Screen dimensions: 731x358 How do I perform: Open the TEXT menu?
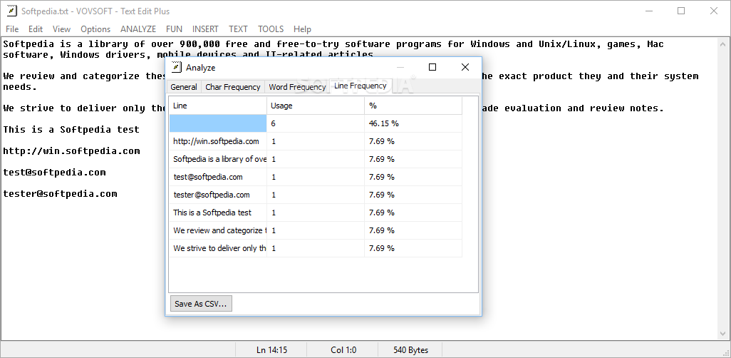(x=238, y=29)
